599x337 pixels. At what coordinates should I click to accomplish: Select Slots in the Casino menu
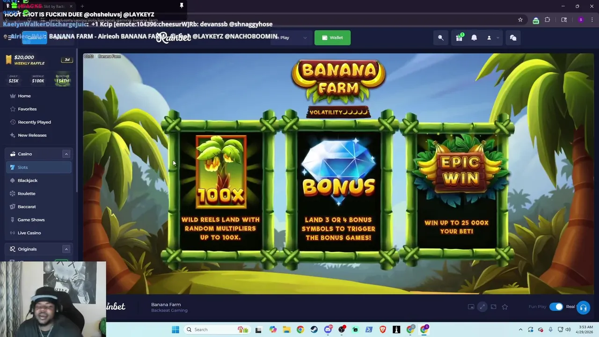click(x=38, y=167)
